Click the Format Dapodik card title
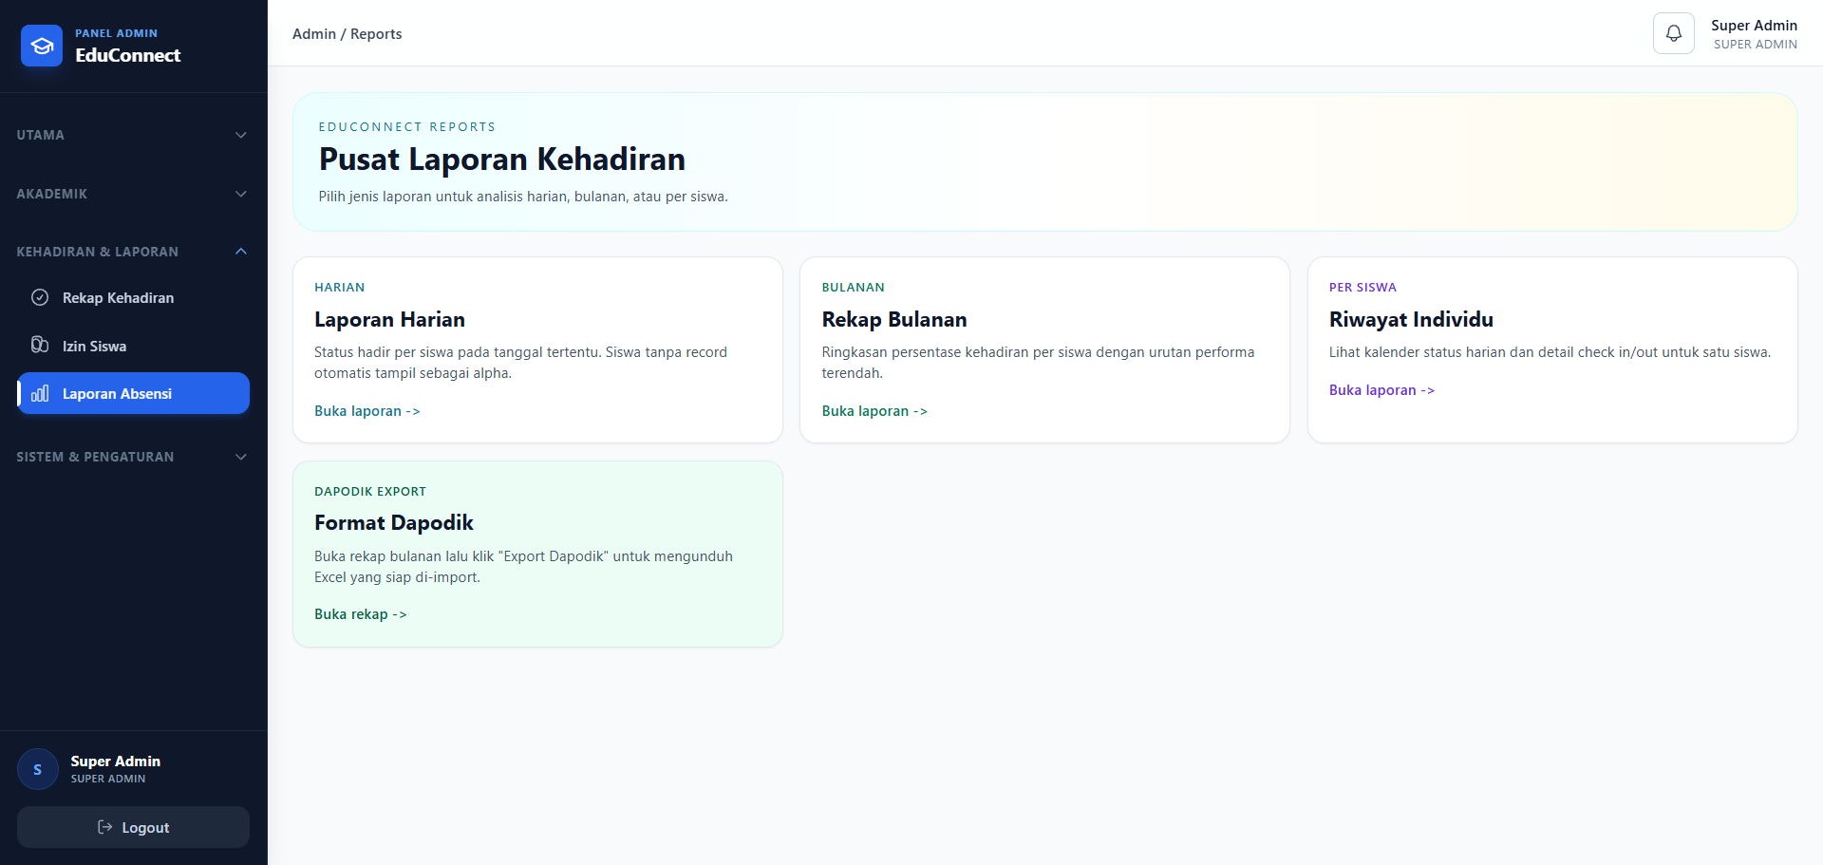Image resolution: width=1823 pixels, height=865 pixels. tap(394, 523)
